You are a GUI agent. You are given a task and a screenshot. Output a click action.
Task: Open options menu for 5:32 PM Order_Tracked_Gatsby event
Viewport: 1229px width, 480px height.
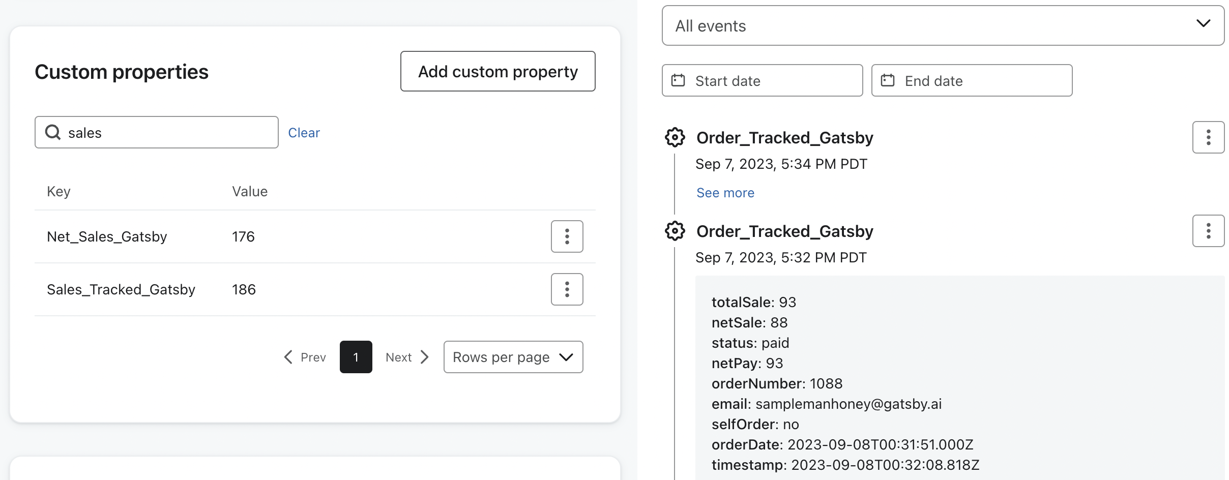coord(1208,231)
